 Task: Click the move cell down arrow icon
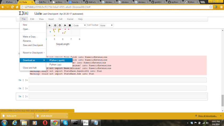[x=49, y=25]
